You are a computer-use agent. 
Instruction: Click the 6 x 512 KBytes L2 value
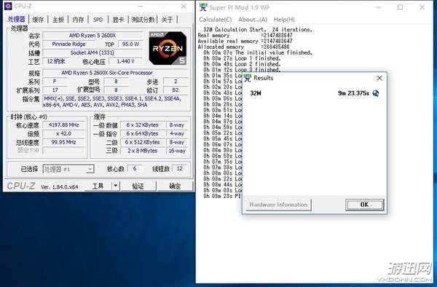(142, 142)
